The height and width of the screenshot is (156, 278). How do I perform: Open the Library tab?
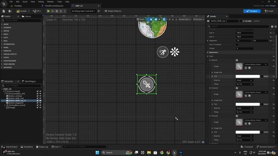click(26, 16)
